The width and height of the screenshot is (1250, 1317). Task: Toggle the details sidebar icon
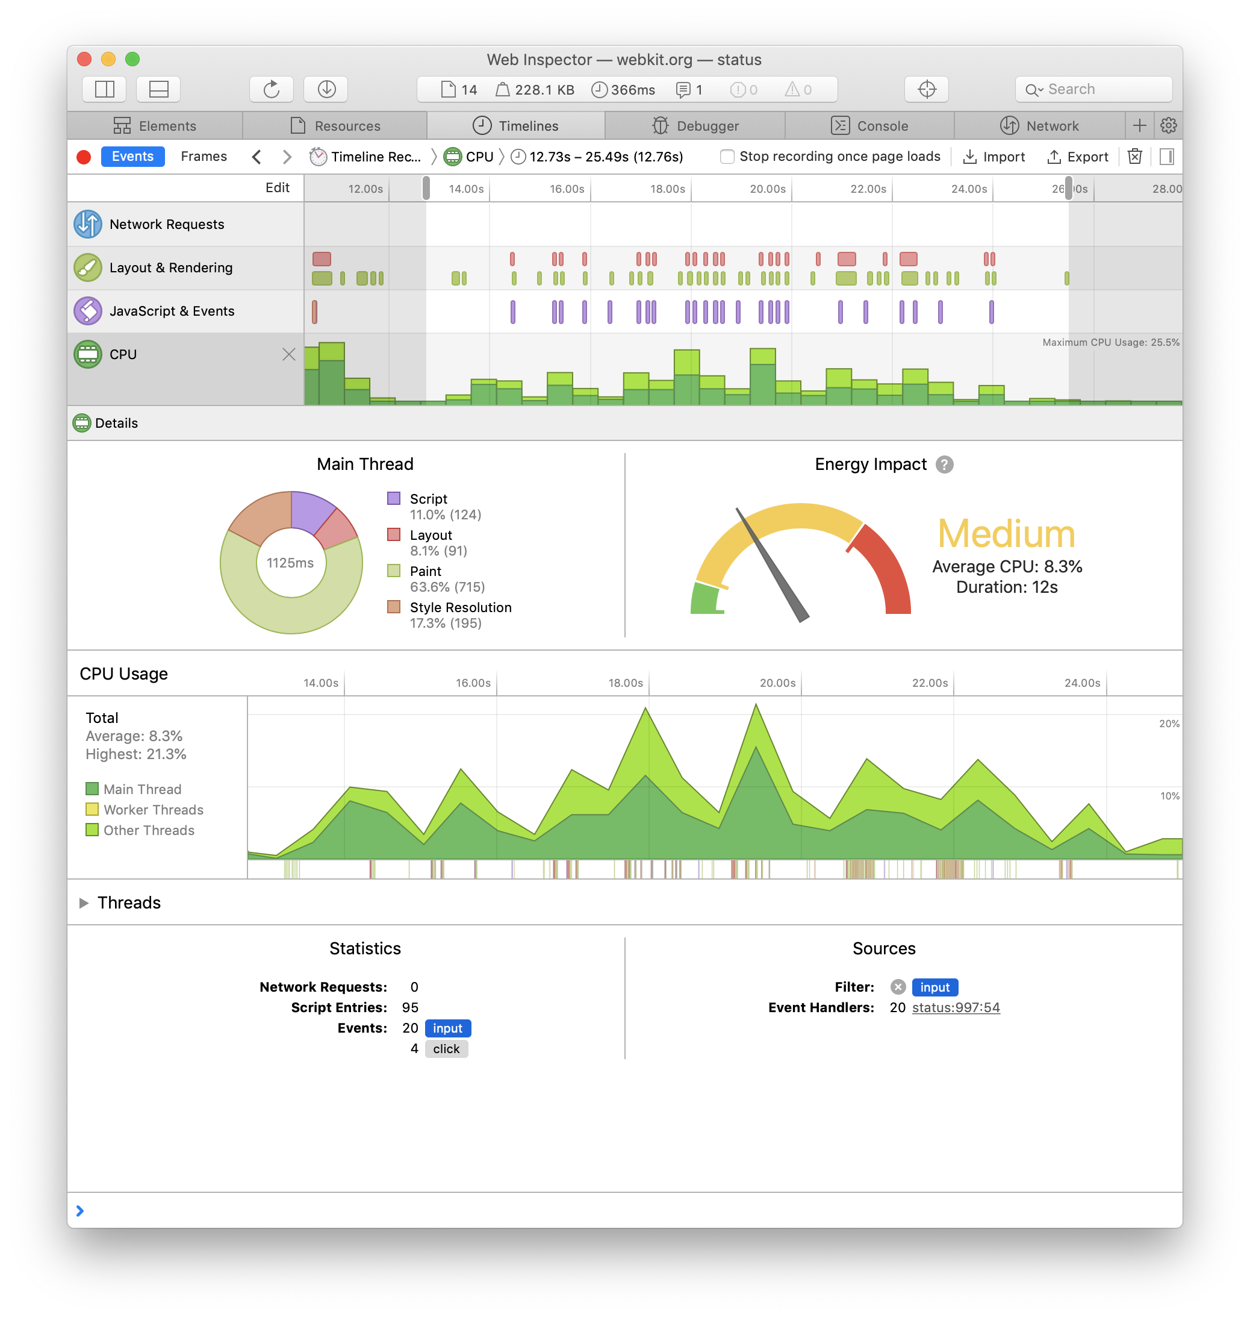(1166, 157)
